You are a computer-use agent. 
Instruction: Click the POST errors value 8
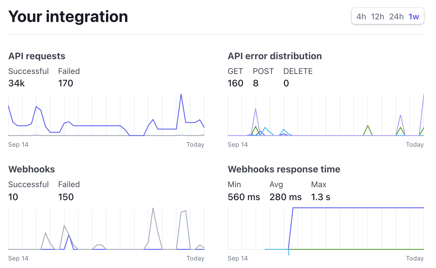[256, 83]
